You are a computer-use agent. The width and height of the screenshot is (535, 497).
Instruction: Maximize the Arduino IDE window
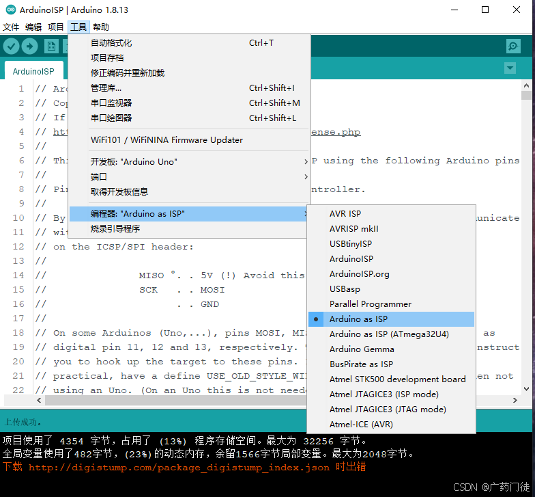pos(485,10)
